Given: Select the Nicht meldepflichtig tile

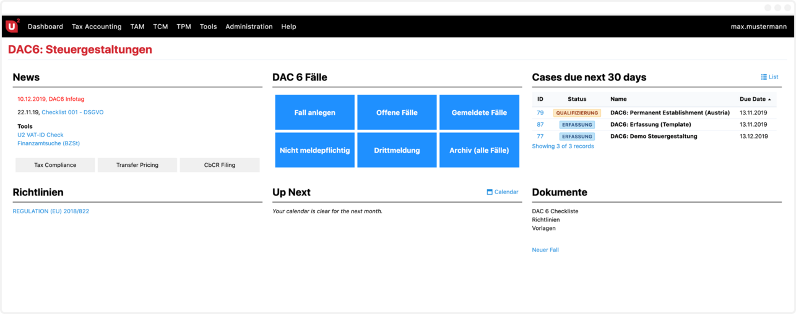Looking at the screenshot, I should 314,150.
